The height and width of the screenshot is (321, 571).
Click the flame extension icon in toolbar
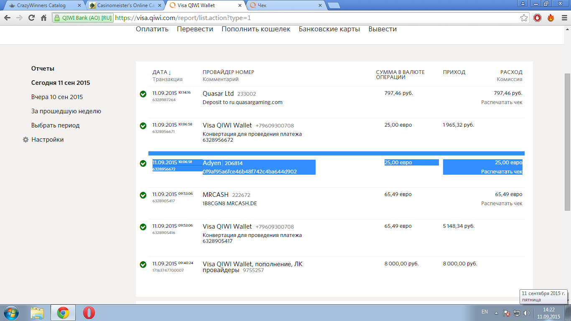(551, 18)
